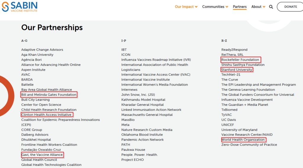This screenshot has width=303, height=168.
Task: Click Internews entry
Action: point(129,89)
